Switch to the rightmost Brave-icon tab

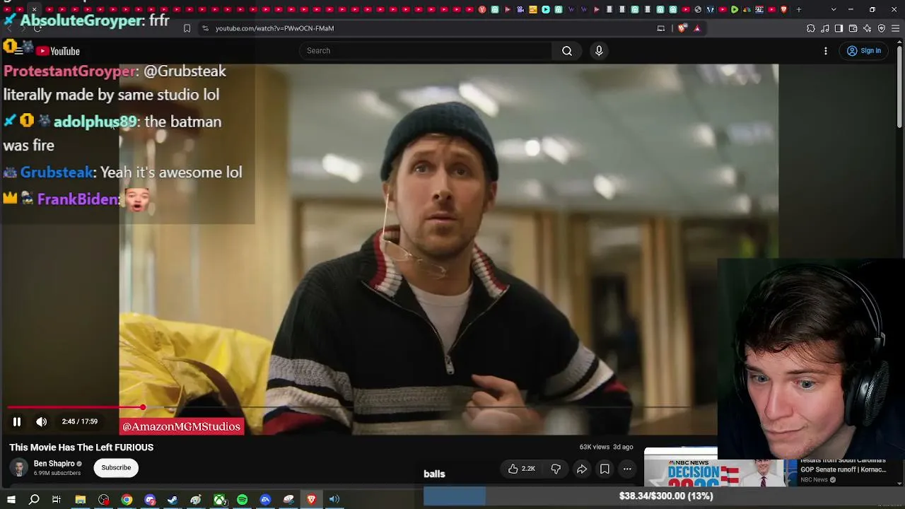(x=783, y=9)
